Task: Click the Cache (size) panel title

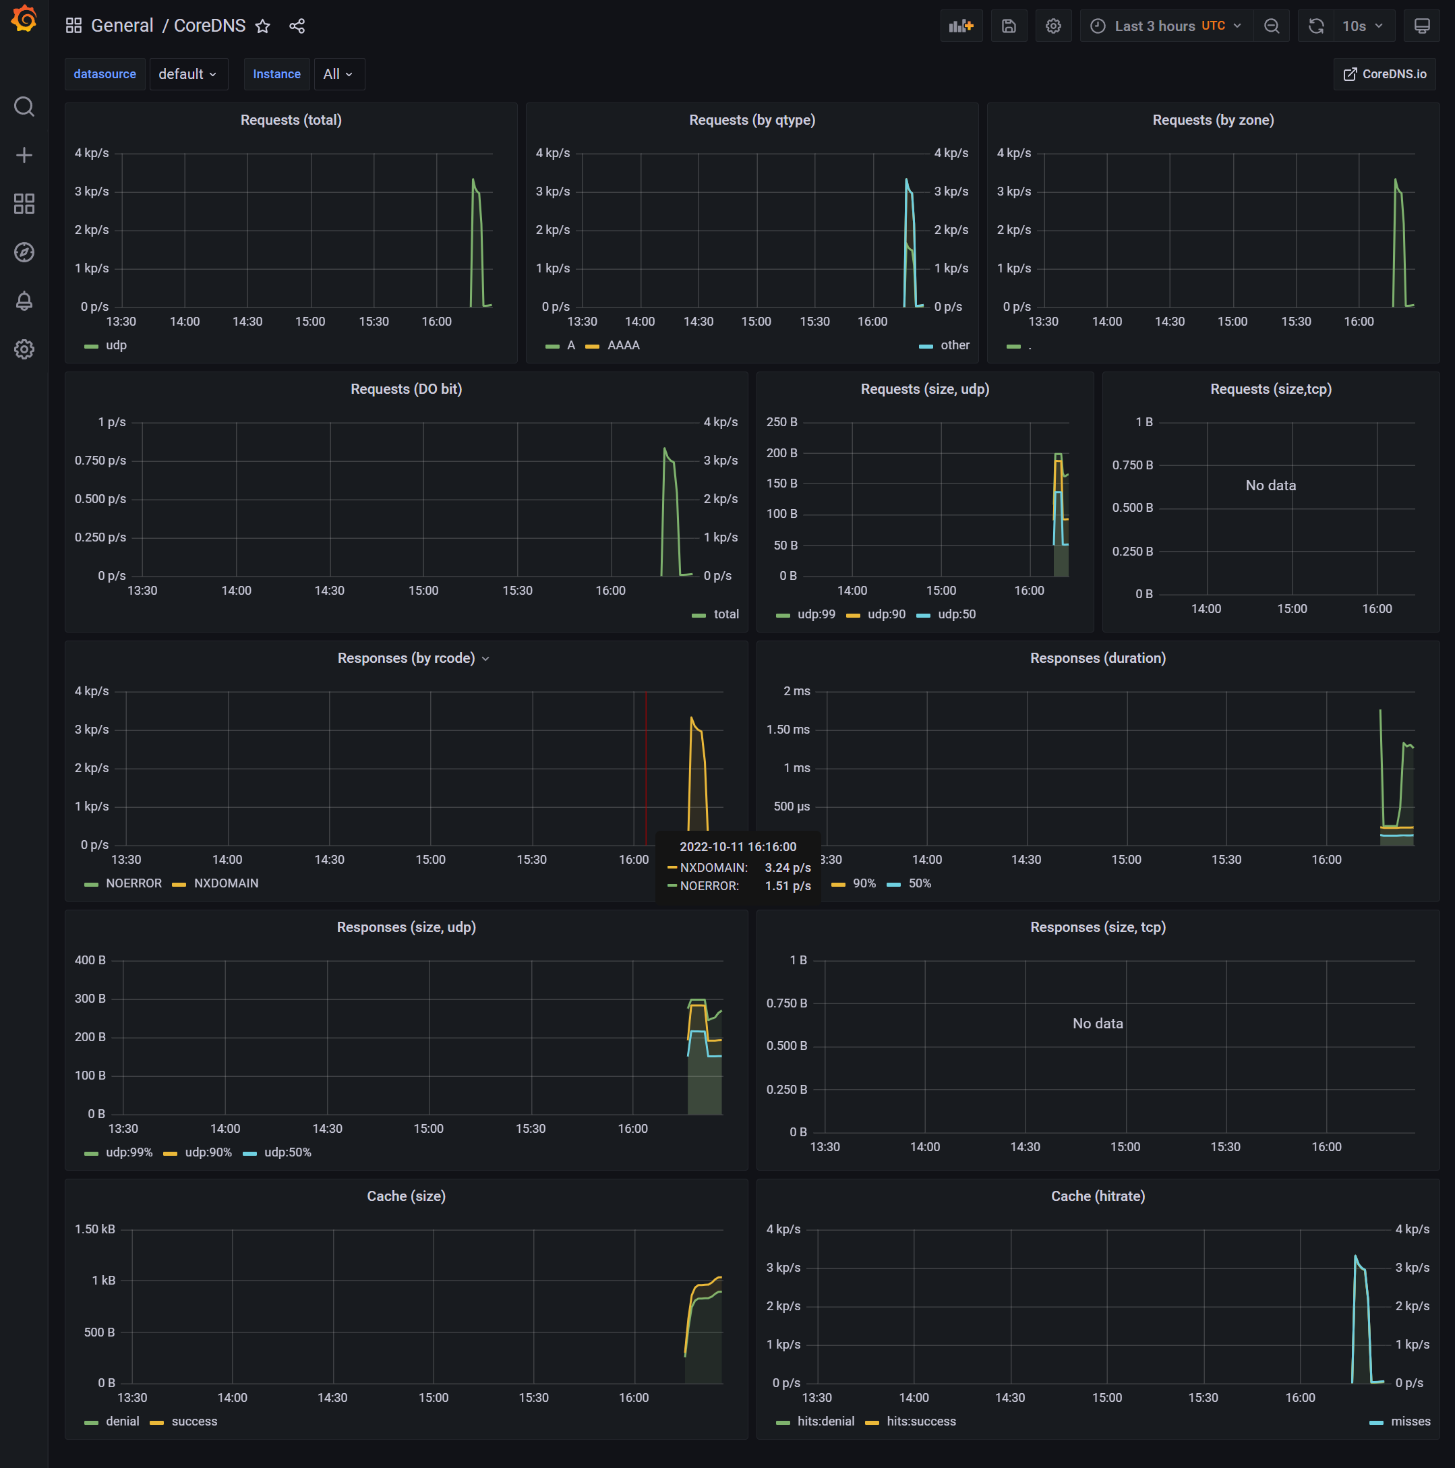Action: click(x=407, y=1196)
